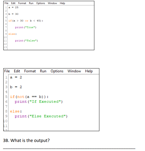
Task: Open Options menu in lower editor
Action: [x=57, y=71]
